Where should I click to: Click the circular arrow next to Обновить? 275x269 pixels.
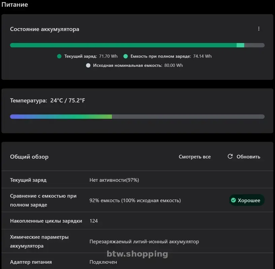[x=230, y=156]
